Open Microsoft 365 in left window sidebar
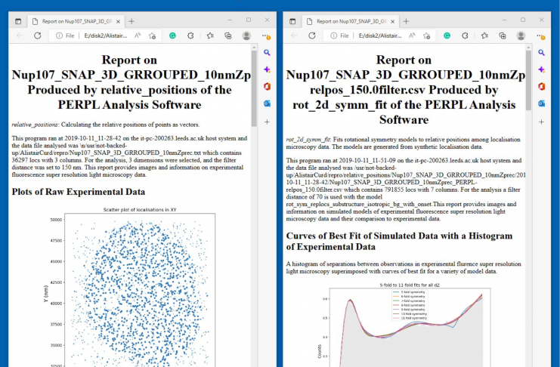This screenshot has width=560, height=367. coord(267,86)
